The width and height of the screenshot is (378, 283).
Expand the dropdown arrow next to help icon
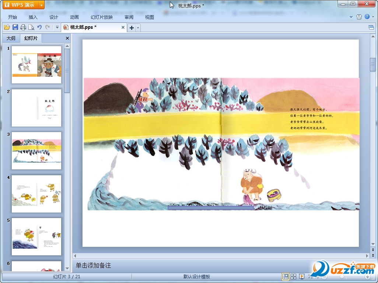[x=373, y=17]
